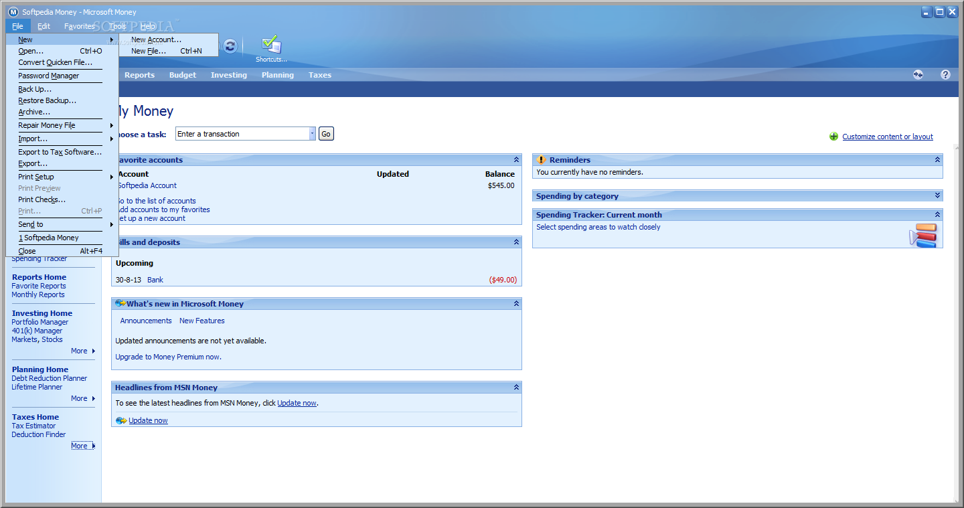Open Softpedia Account

(147, 185)
